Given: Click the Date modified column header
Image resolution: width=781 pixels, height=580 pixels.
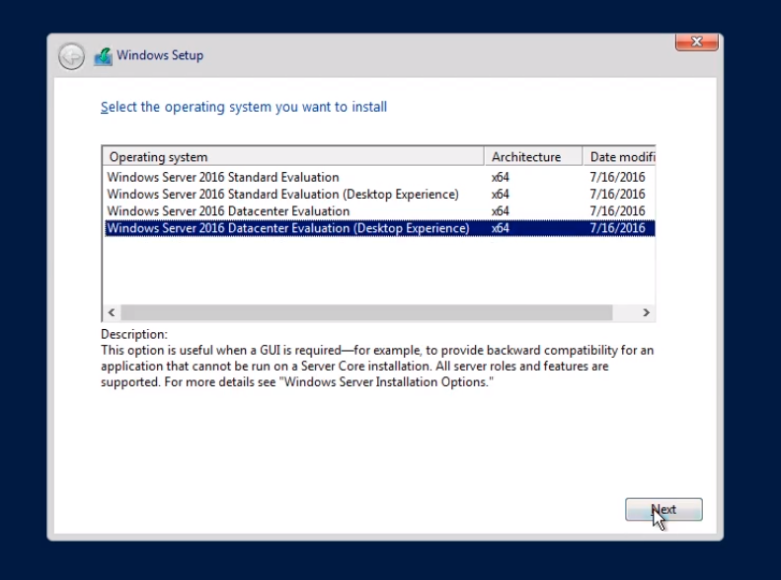Looking at the screenshot, I should tap(619, 157).
